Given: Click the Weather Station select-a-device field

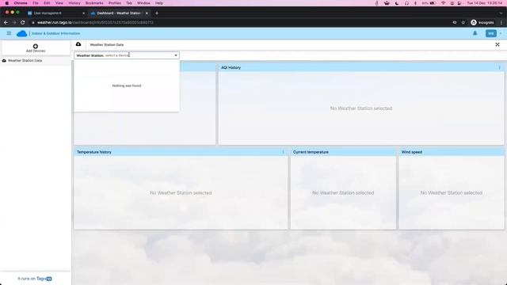Looking at the screenshot, I should coord(127,55).
